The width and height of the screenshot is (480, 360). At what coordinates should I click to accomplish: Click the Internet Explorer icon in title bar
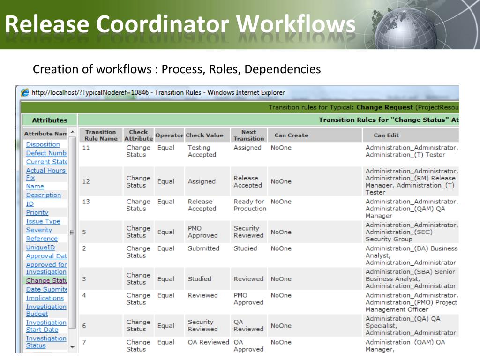25,92
